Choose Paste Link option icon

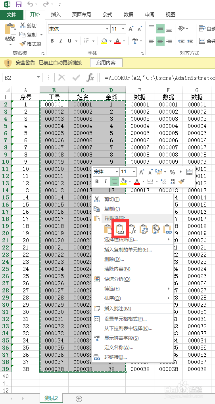[x=167, y=229]
